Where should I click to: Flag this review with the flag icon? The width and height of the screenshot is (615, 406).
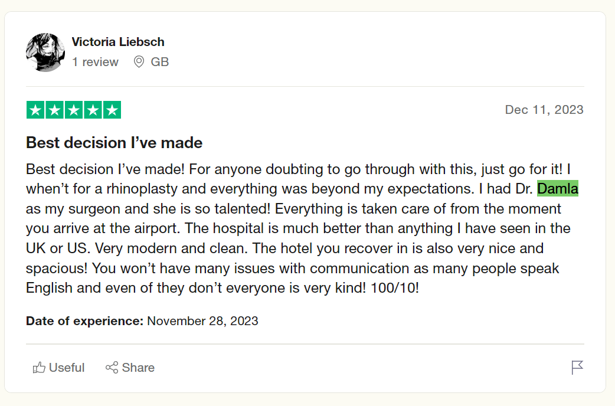click(577, 368)
